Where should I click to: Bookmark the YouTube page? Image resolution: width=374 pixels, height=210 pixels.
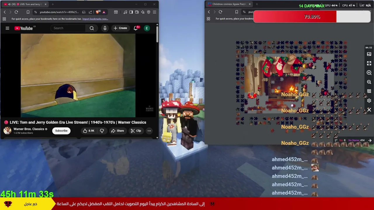28,12
